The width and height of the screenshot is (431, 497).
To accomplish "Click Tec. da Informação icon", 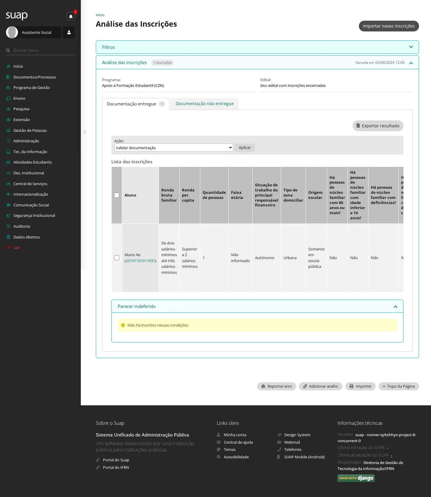I will click(x=8, y=152).
